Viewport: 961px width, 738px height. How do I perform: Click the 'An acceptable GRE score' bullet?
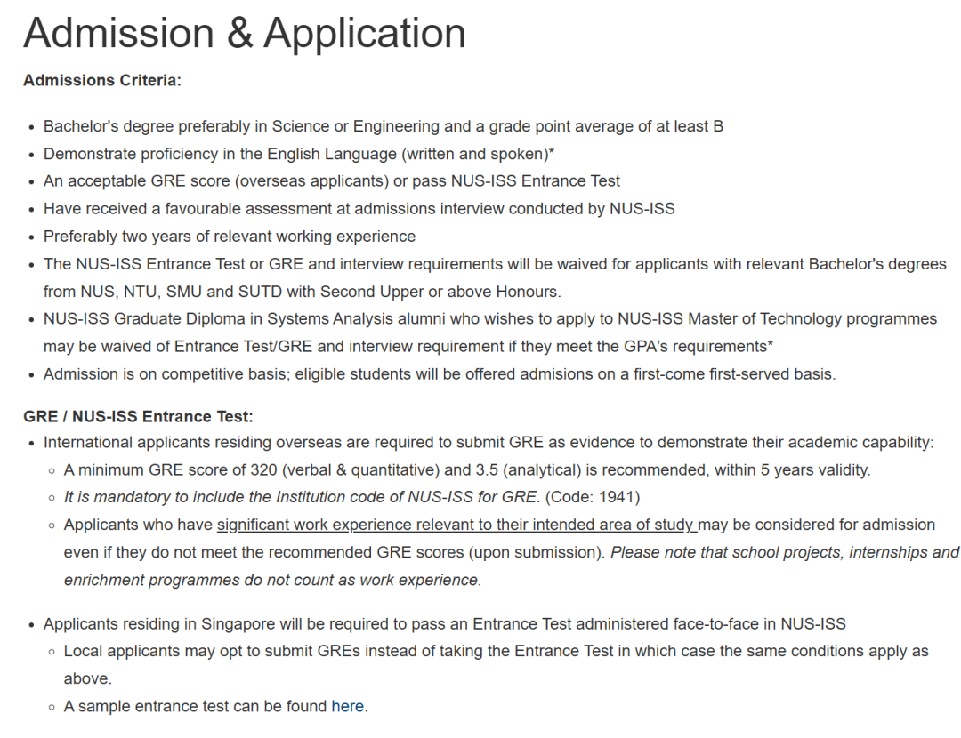click(x=332, y=181)
